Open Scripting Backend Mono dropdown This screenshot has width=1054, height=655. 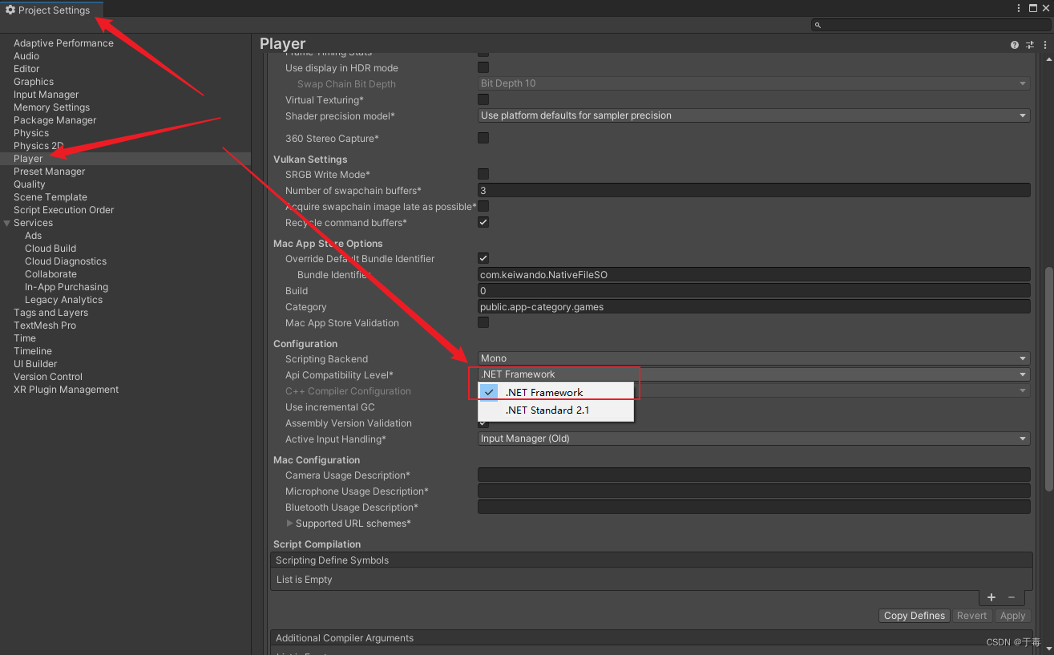coord(753,358)
